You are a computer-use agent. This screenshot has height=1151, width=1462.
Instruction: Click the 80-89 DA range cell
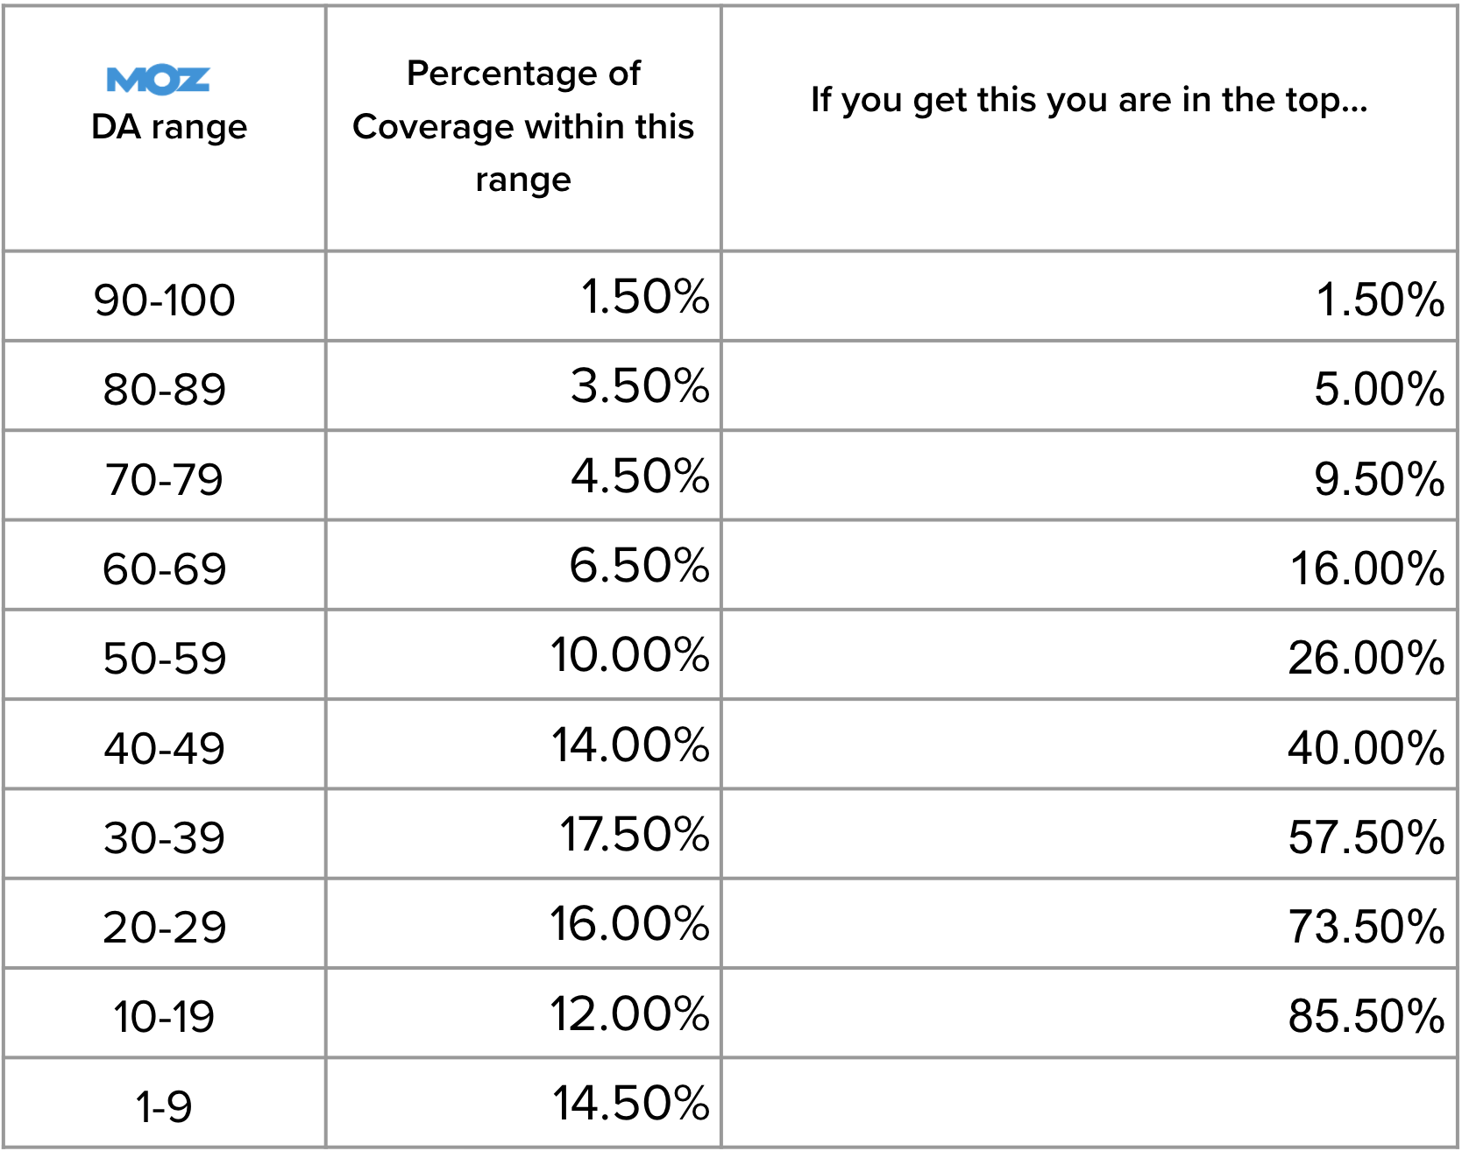tap(165, 389)
